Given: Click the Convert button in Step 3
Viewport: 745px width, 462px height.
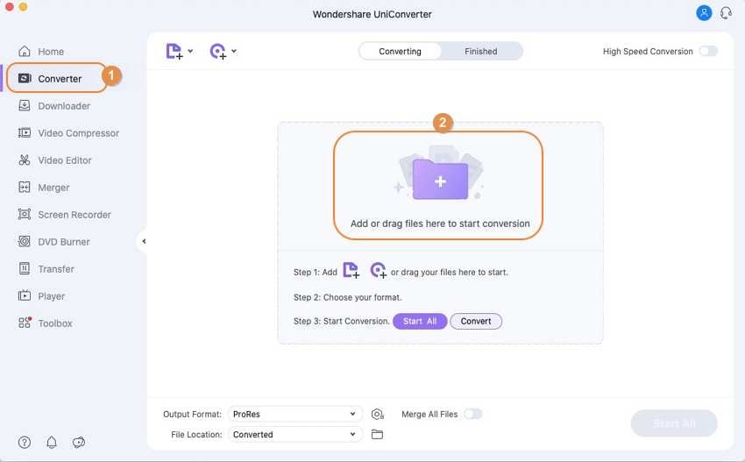Looking at the screenshot, I should [476, 322].
